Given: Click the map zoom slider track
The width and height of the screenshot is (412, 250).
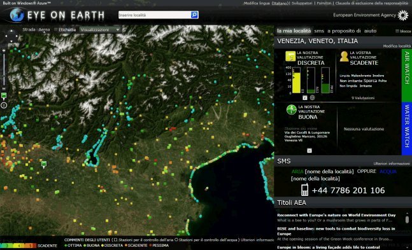Looking at the screenshot, I should (4, 69).
